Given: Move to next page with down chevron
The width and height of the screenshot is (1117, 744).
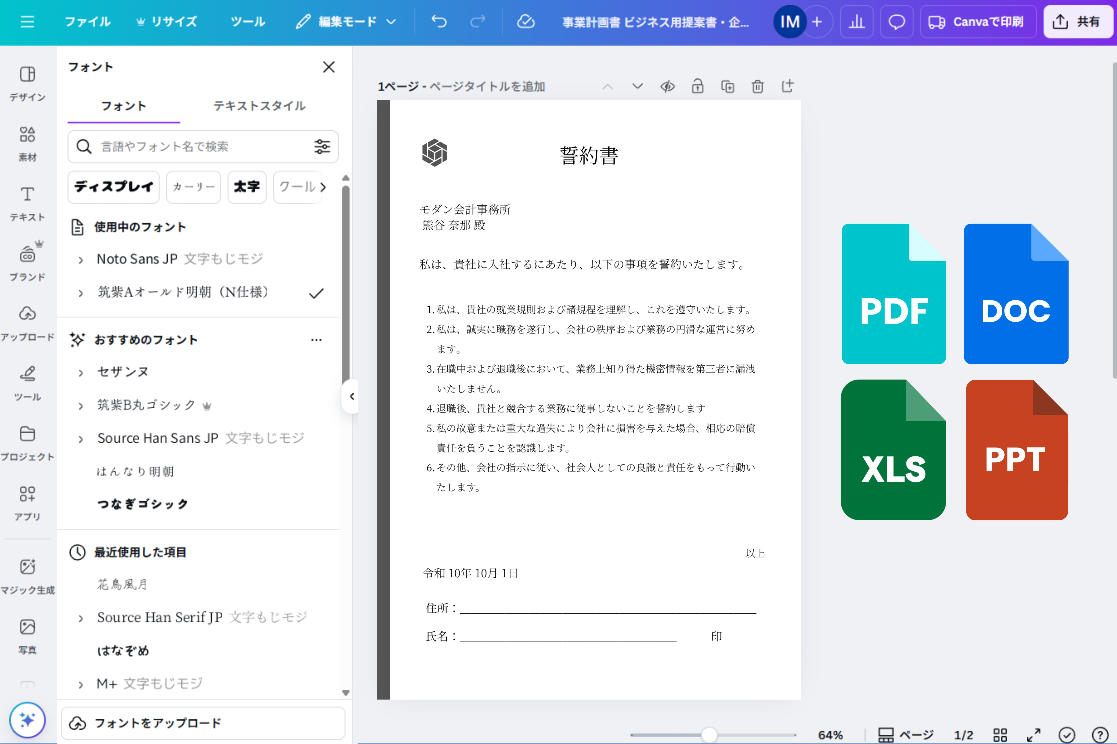Looking at the screenshot, I should [637, 86].
